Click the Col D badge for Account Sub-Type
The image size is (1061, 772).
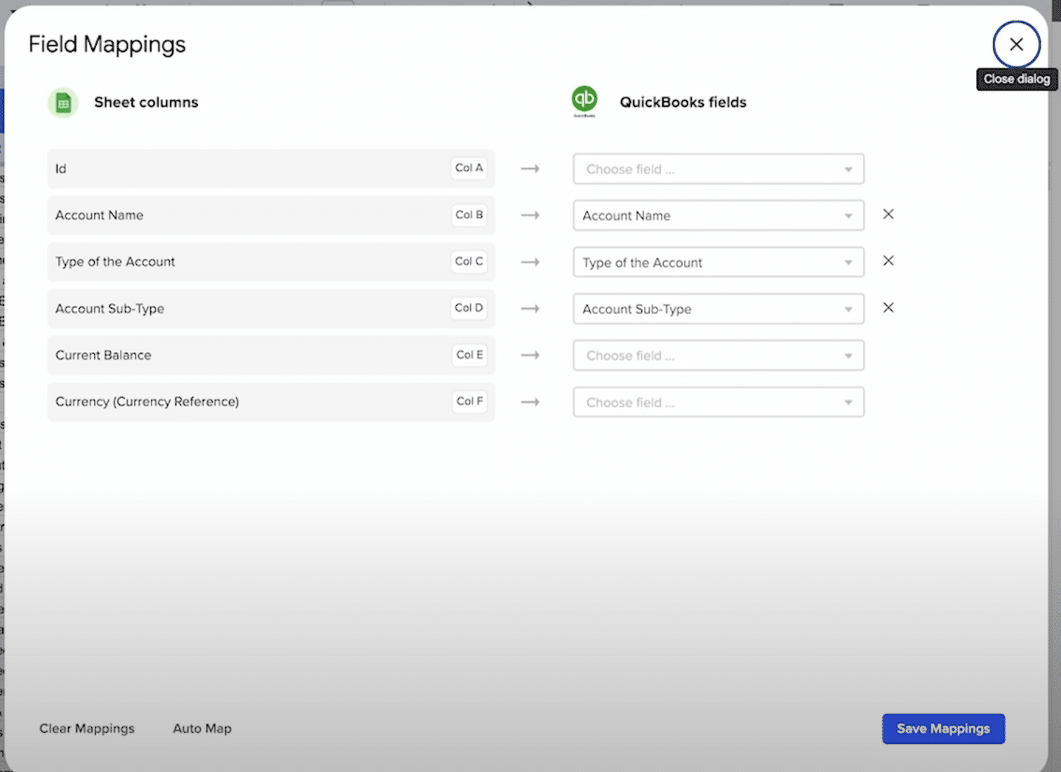coord(469,308)
